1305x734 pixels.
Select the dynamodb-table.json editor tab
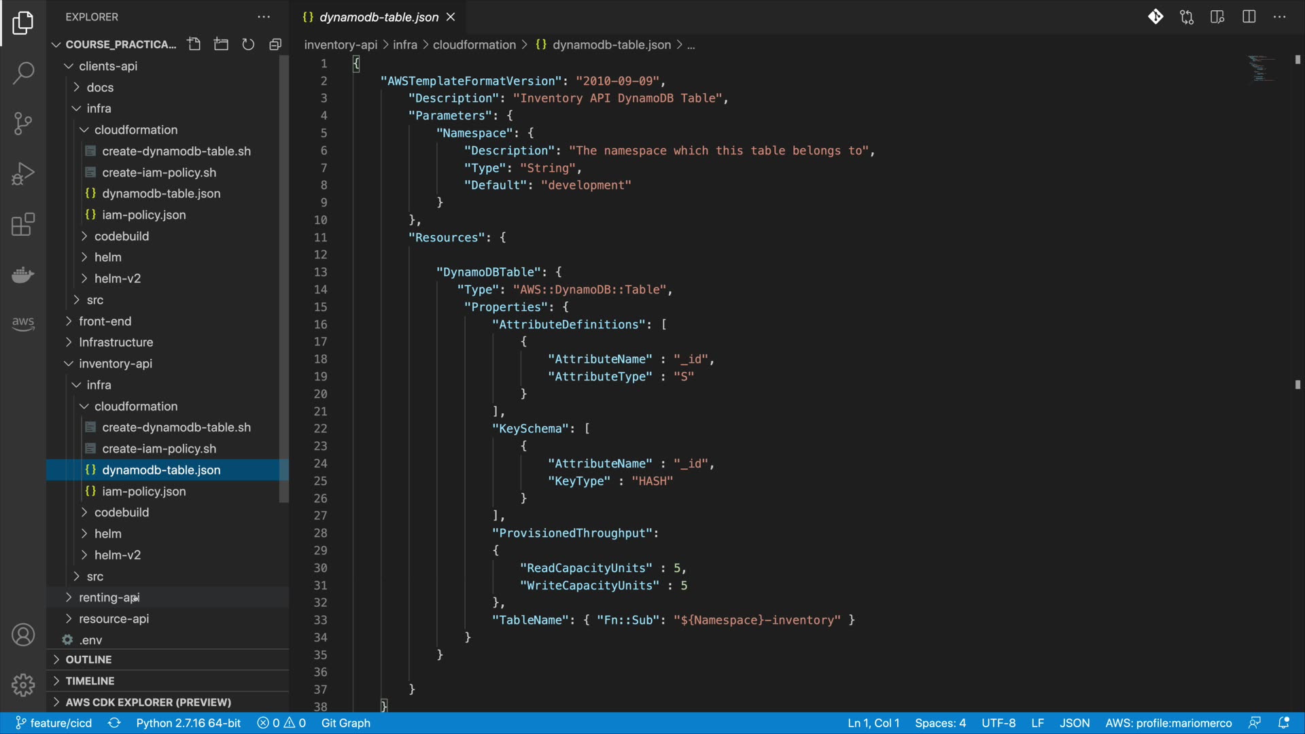[x=379, y=17]
